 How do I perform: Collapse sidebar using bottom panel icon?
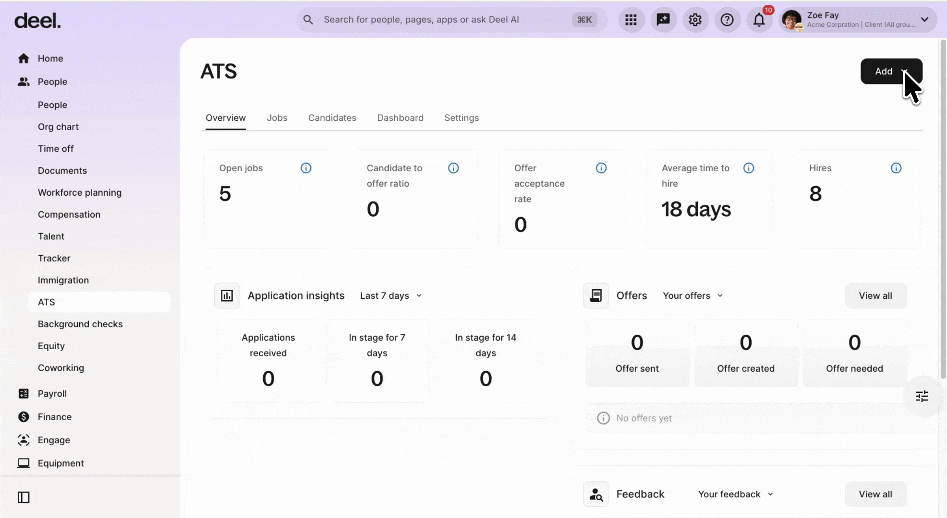point(24,497)
